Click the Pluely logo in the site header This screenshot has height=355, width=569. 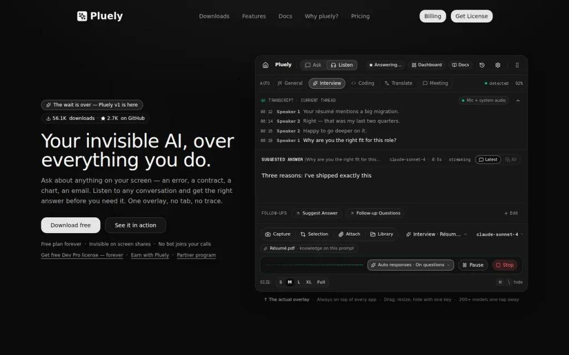tap(100, 16)
